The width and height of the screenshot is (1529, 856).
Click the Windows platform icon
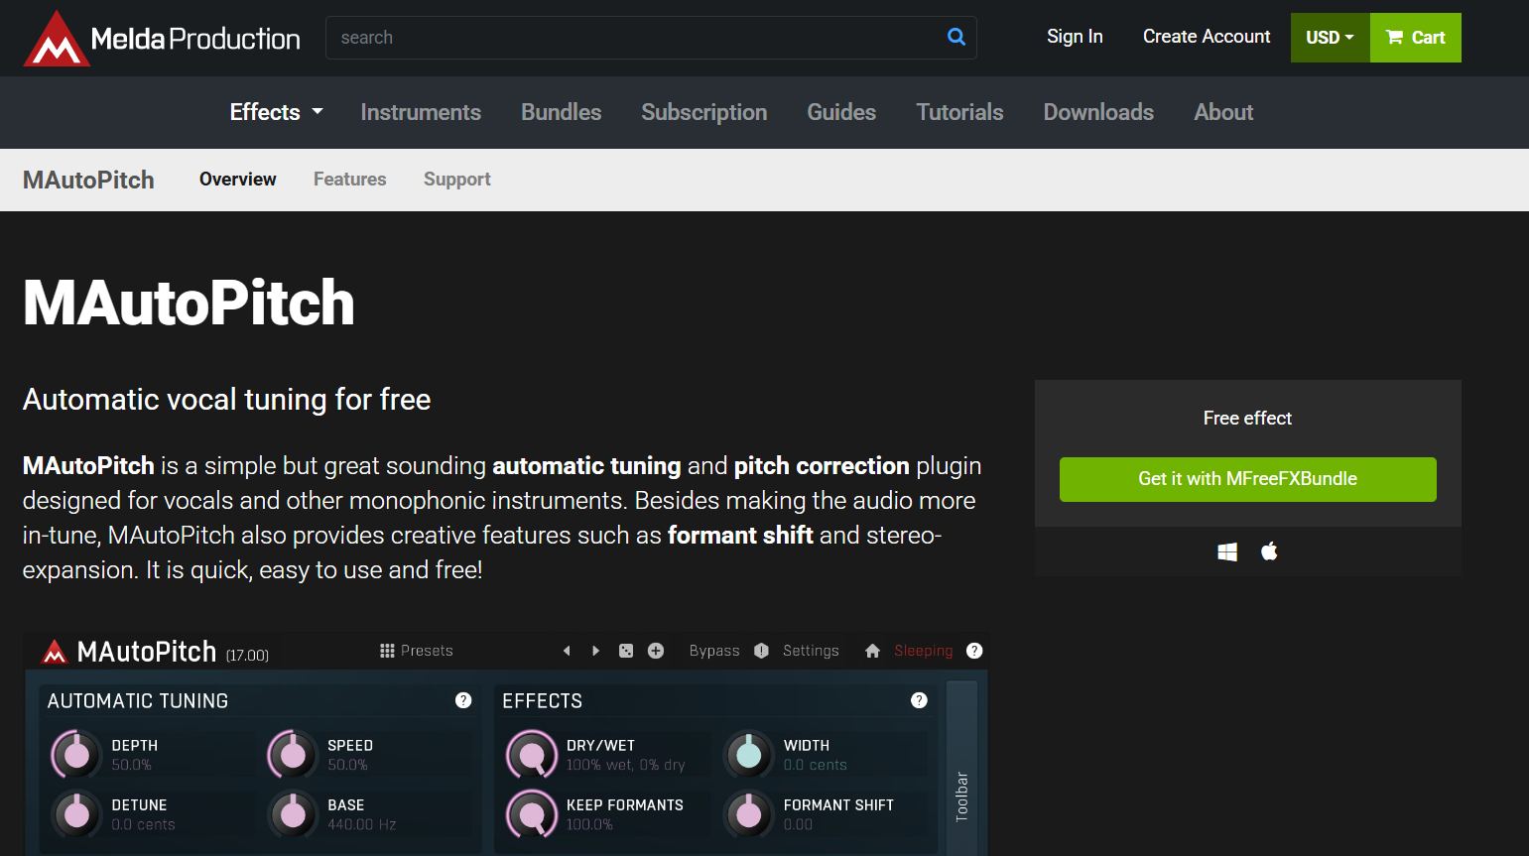1227,551
